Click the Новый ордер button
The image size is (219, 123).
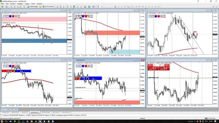33,6
